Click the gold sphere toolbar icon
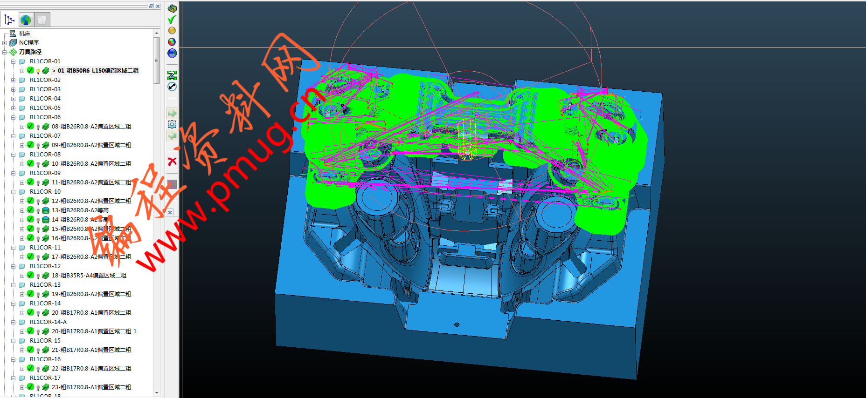The height and width of the screenshot is (398, 866). 172,31
